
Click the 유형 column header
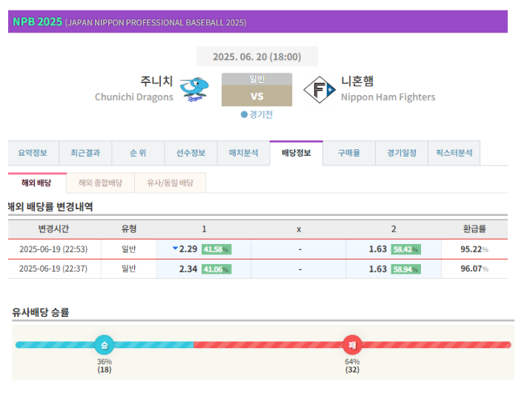point(129,229)
